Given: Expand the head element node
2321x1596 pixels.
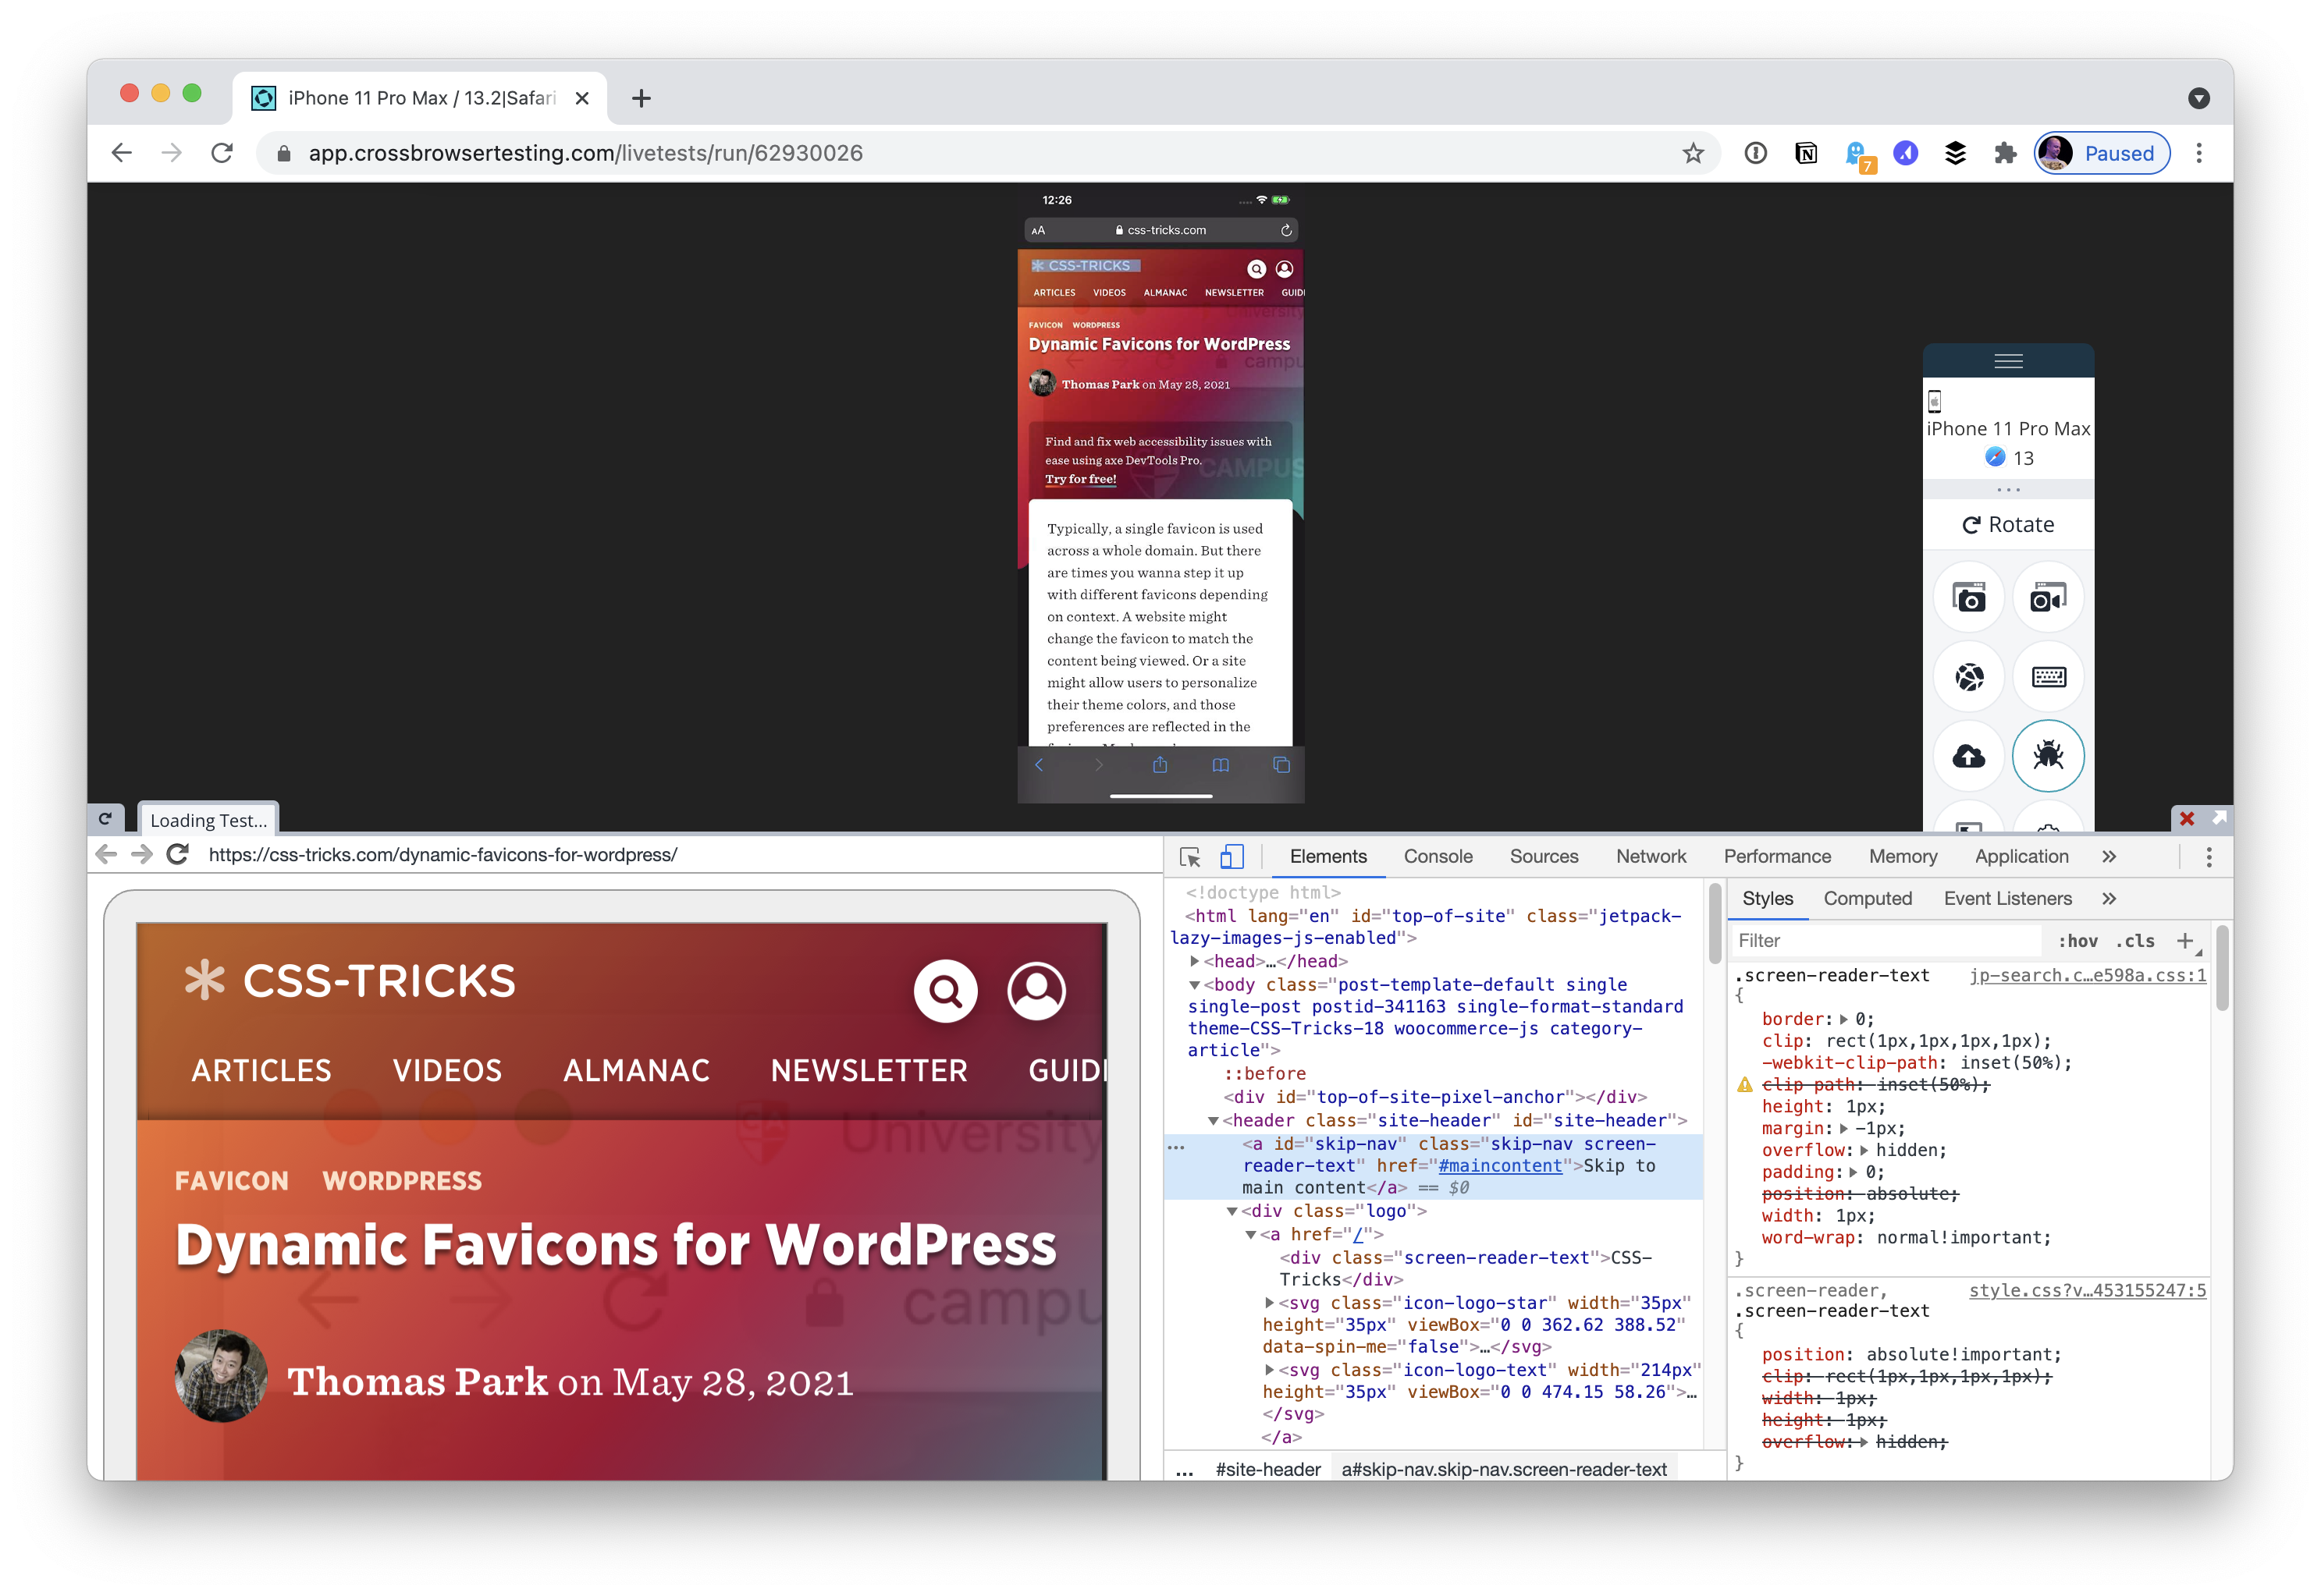Looking at the screenshot, I should [1195, 961].
